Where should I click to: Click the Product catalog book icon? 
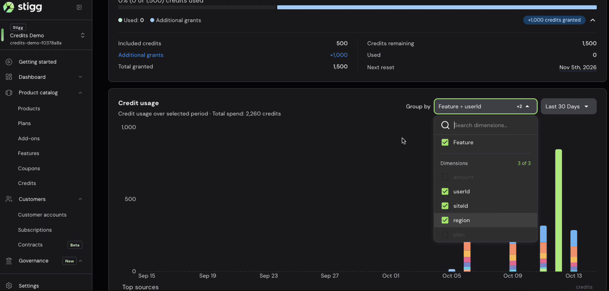(9, 93)
